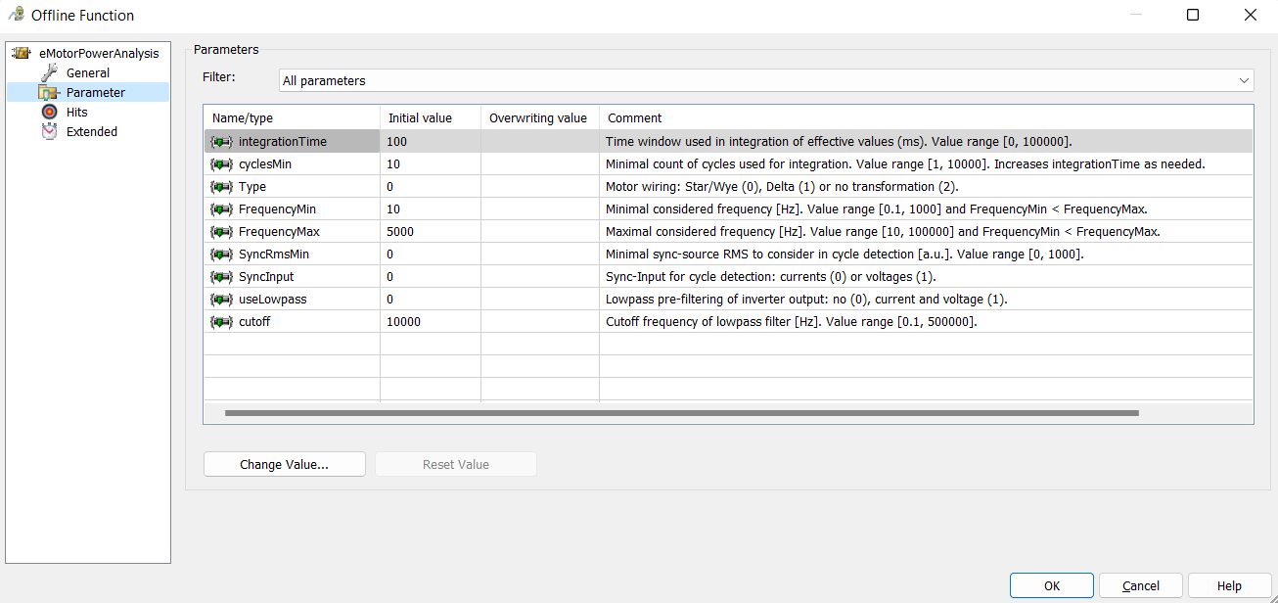Click the initial value 10000 of cutoff
This screenshot has height=603, width=1278.
(403, 322)
